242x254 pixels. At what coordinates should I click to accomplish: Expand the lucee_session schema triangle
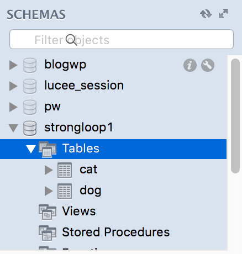pyautogui.click(x=13, y=86)
